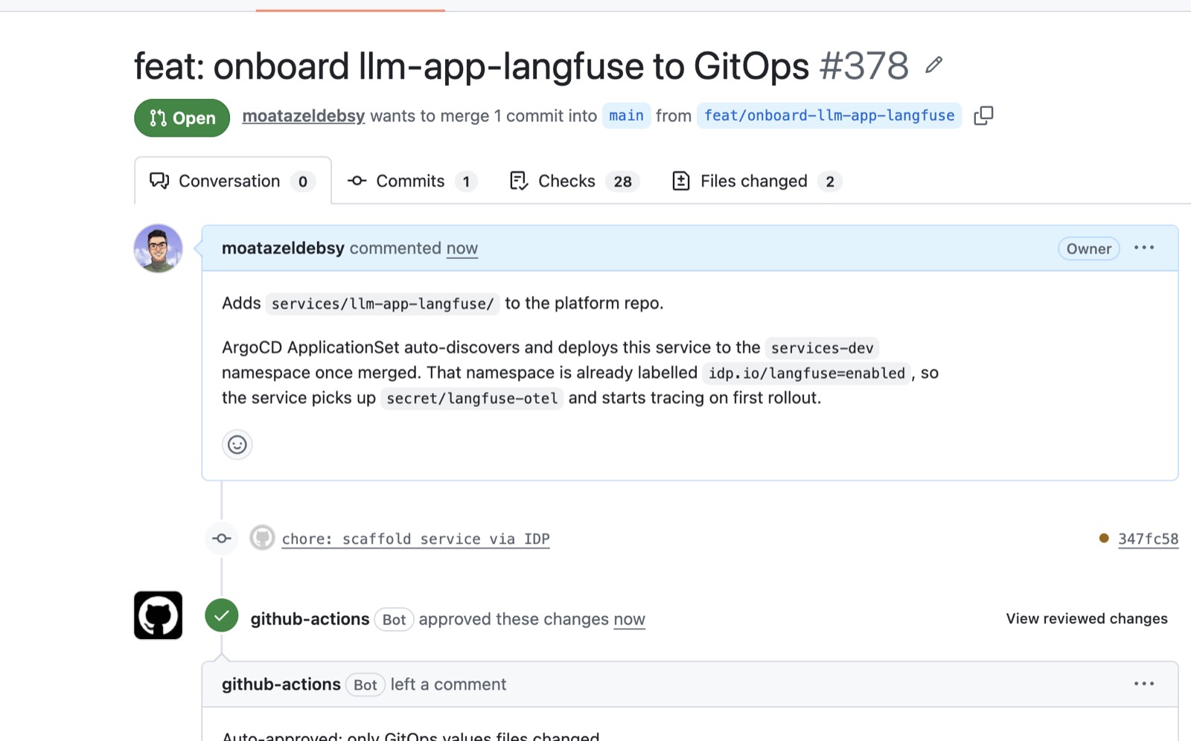The image size is (1191, 741).
Task: Click the Bot label in the approval line
Action: click(394, 619)
